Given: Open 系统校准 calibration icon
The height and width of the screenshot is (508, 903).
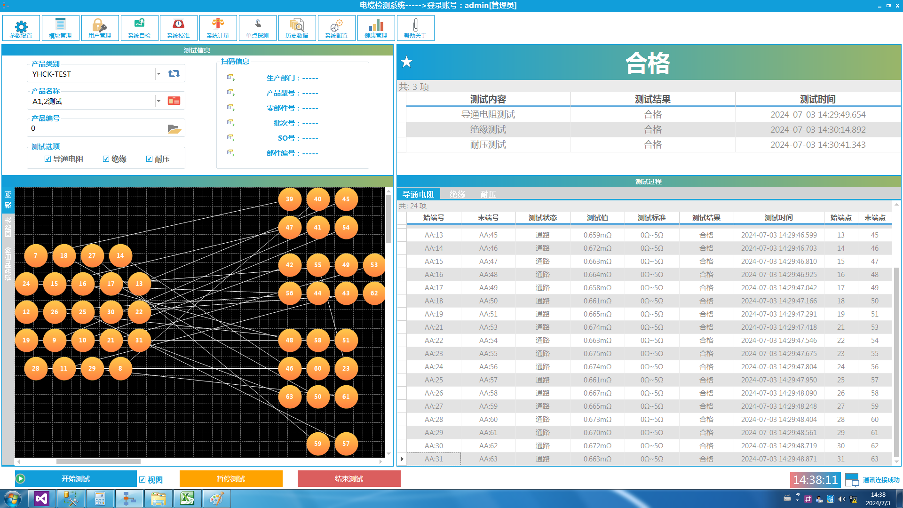Looking at the screenshot, I should click(x=178, y=28).
